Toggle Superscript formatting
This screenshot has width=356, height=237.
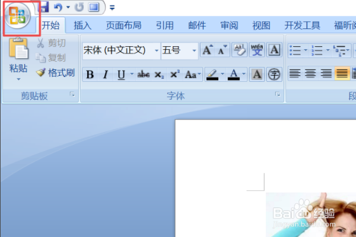pyautogui.click(x=175, y=75)
